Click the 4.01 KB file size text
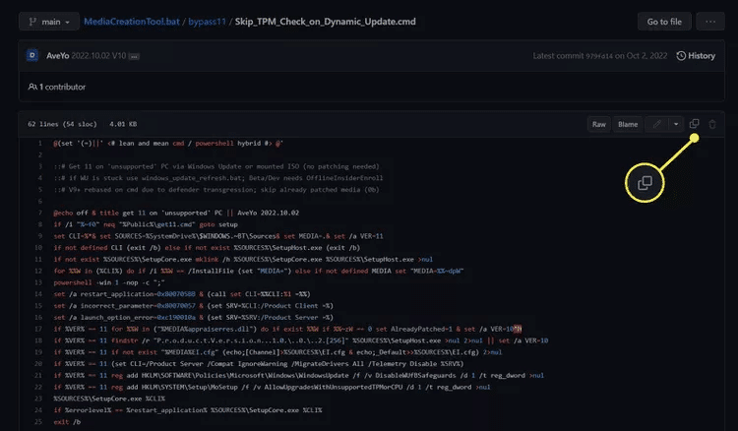The height and width of the screenshot is (431, 738). (x=123, y=124)
